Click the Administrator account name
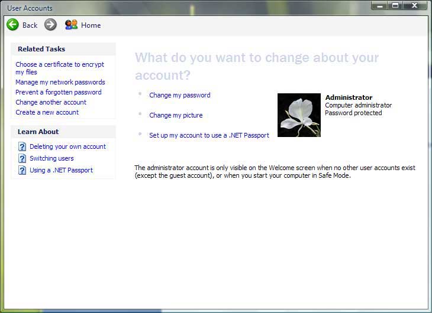This screenshot has height=313, width=432. 349,97
